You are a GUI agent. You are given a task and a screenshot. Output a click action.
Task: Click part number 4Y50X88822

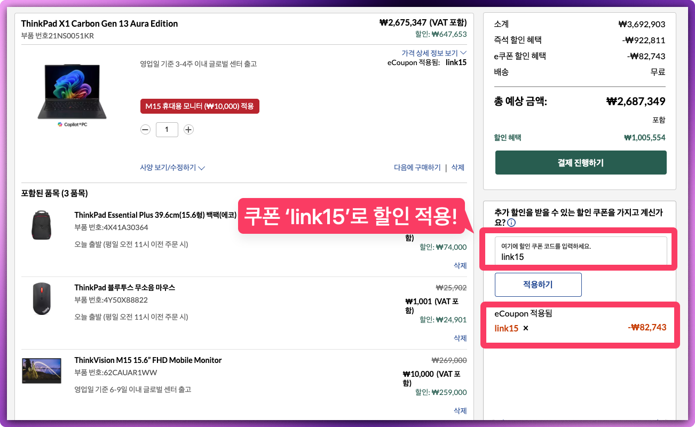pyautogui.click(x=125, y=300)
